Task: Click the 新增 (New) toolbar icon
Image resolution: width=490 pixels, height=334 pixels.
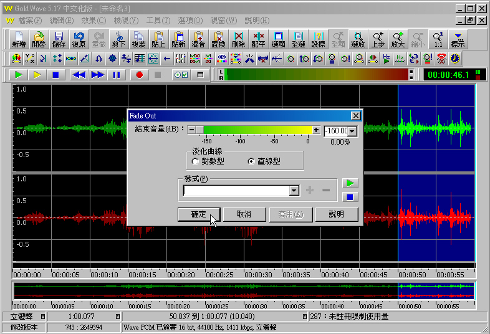Action: tap(19, 39)
